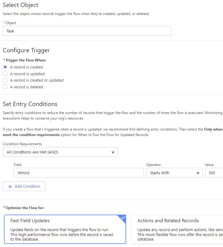The image size is (223, 247).
Task: Select 'A record is created or updated'
Action: [x=5, y=80]
